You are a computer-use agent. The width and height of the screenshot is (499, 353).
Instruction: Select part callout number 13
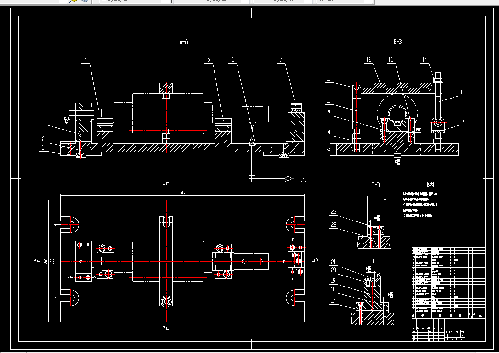[391, 59]
